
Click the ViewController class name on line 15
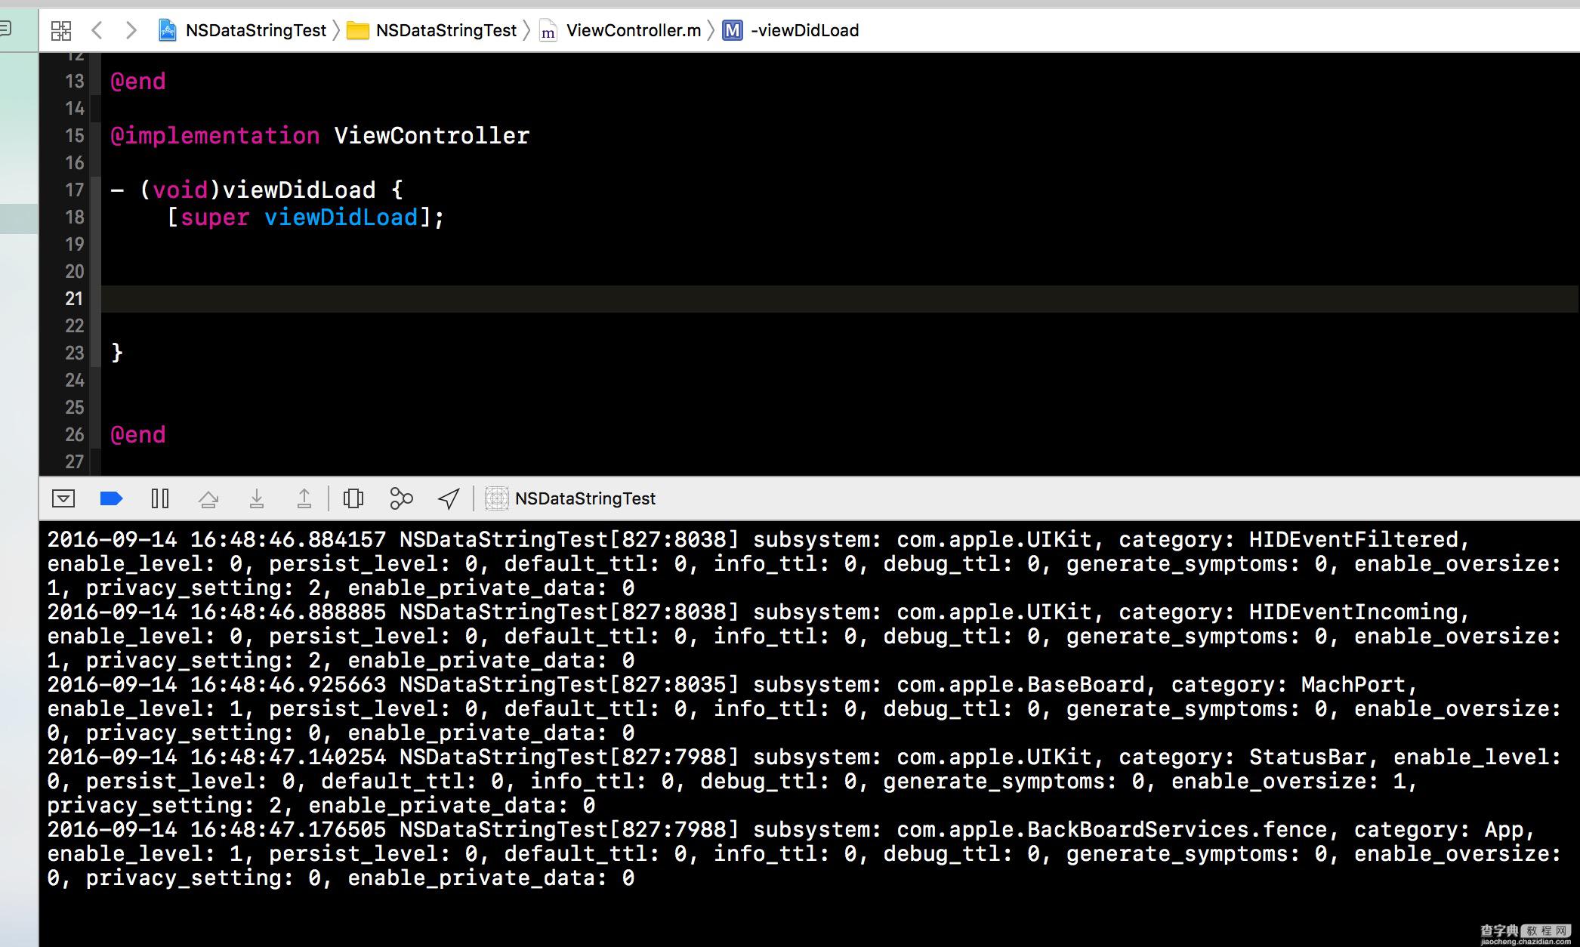pos(432,136)
